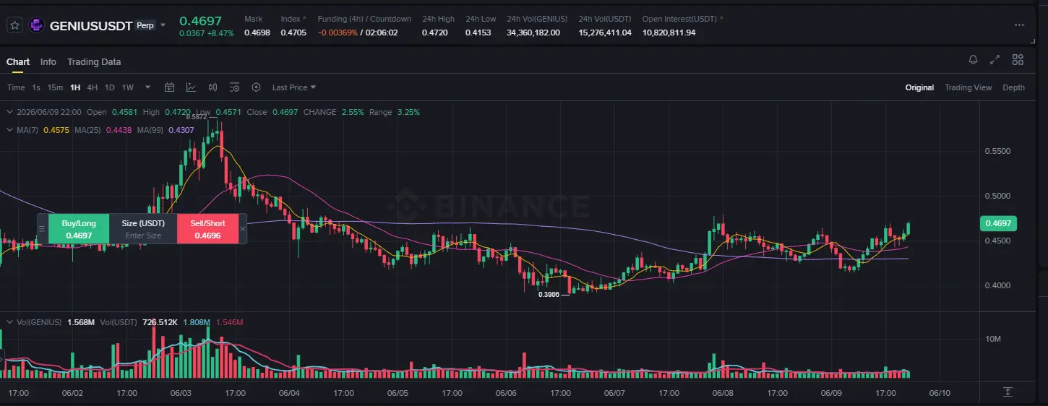
Task: Expand the GENIUSUSDT pair selector arrow
Action: pos(163,25)
